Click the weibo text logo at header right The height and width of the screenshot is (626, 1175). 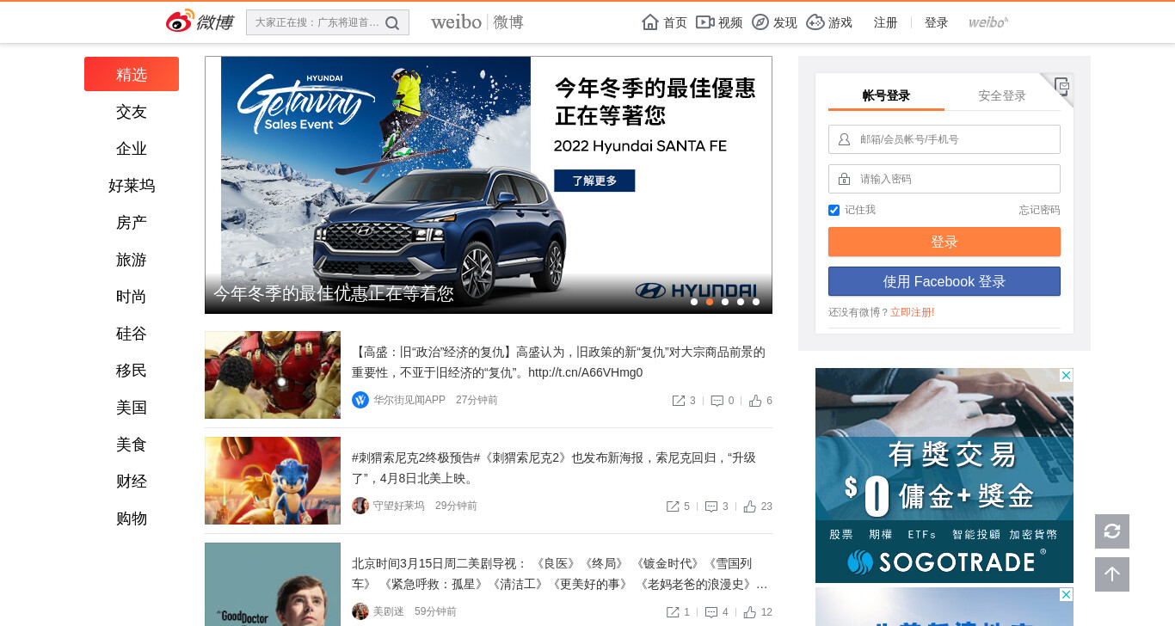point(988,22)
